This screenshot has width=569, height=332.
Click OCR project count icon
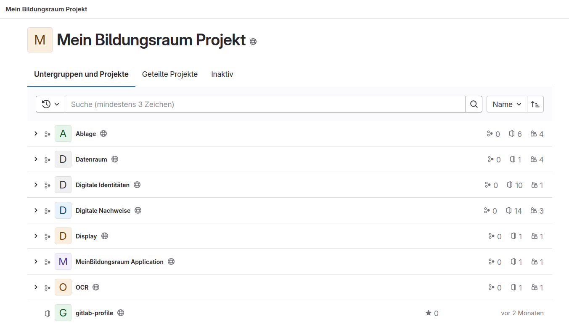[513, 287]
